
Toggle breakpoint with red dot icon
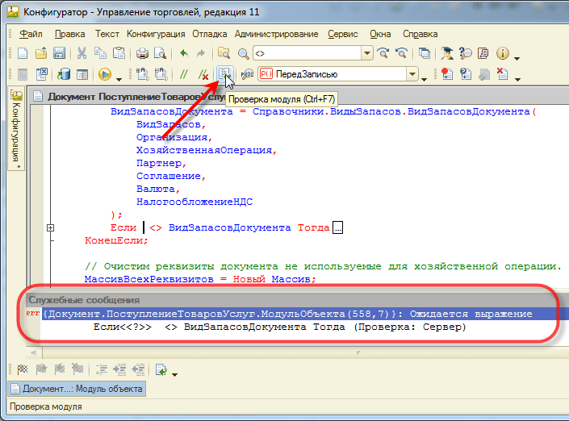pyautogui.click(x=446, y=74)
